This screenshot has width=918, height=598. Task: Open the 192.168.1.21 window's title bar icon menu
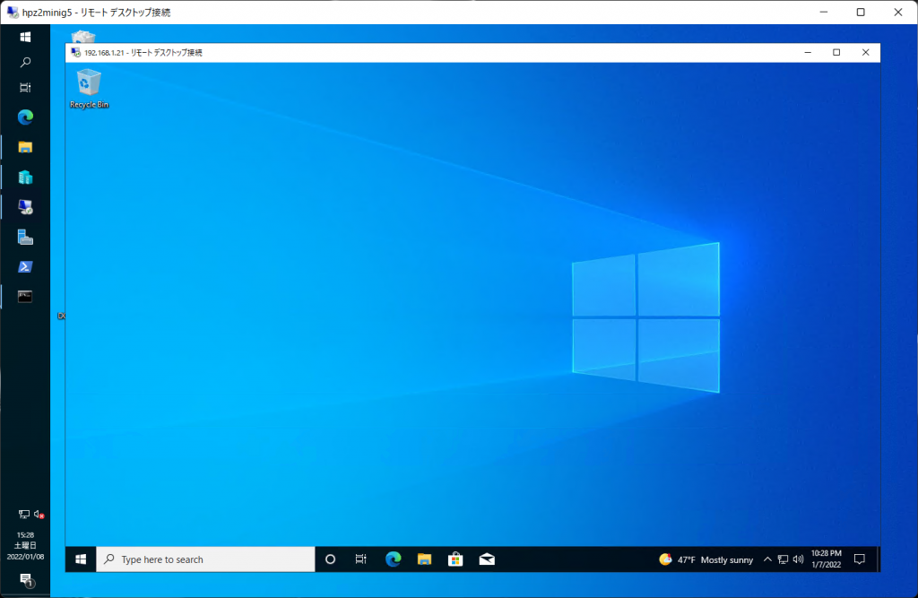[x=75, y=52]
